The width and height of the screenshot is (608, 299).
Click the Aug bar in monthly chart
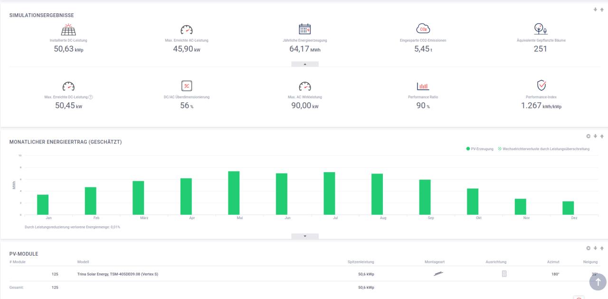point(377,194)
